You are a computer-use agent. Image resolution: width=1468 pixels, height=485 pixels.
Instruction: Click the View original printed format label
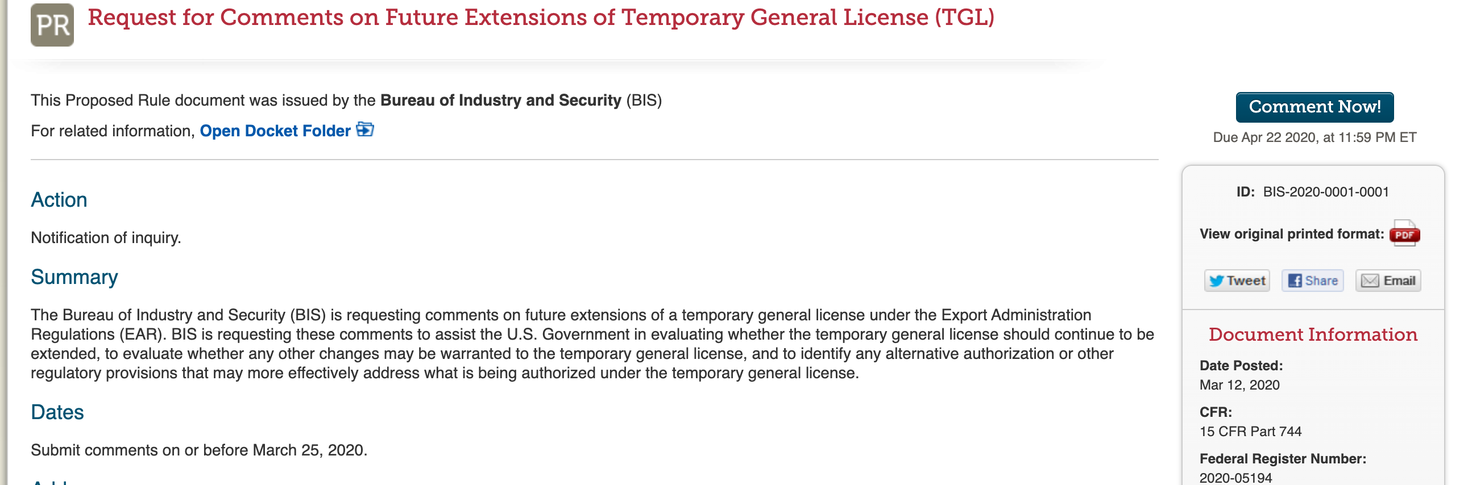(x=1291, y=234)
